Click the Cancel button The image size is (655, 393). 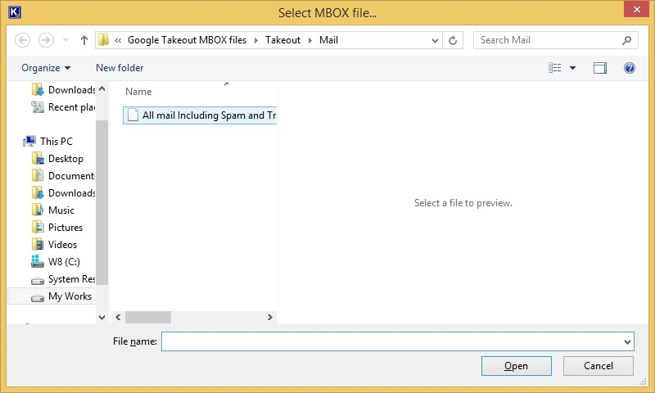point(599,366)
